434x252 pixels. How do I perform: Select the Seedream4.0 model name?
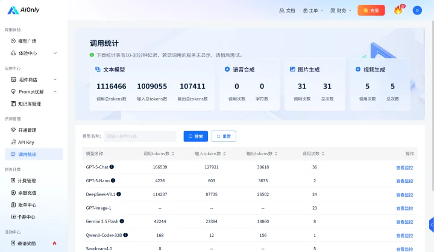(99, 248)
